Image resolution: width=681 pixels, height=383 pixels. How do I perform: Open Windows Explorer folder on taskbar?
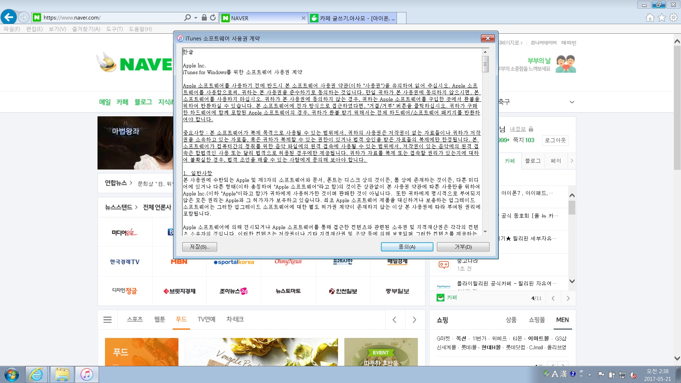pyautogui.click(x=62, y=374)
